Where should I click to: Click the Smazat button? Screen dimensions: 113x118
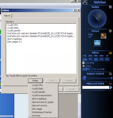coord(69,81)
